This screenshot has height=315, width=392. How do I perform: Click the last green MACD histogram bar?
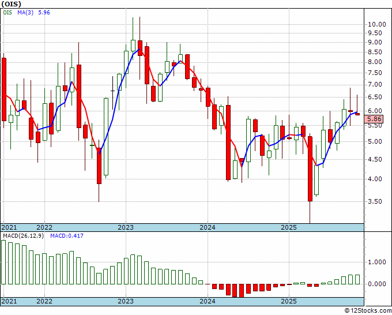(x=357, y=279)
